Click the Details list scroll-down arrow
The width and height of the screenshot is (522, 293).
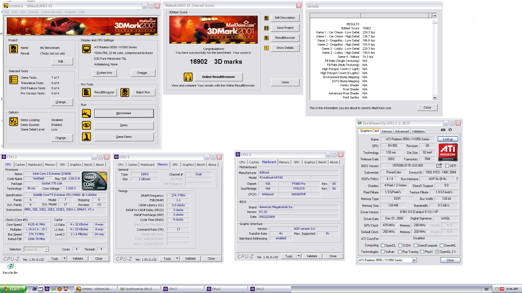[x=435, y=98]
